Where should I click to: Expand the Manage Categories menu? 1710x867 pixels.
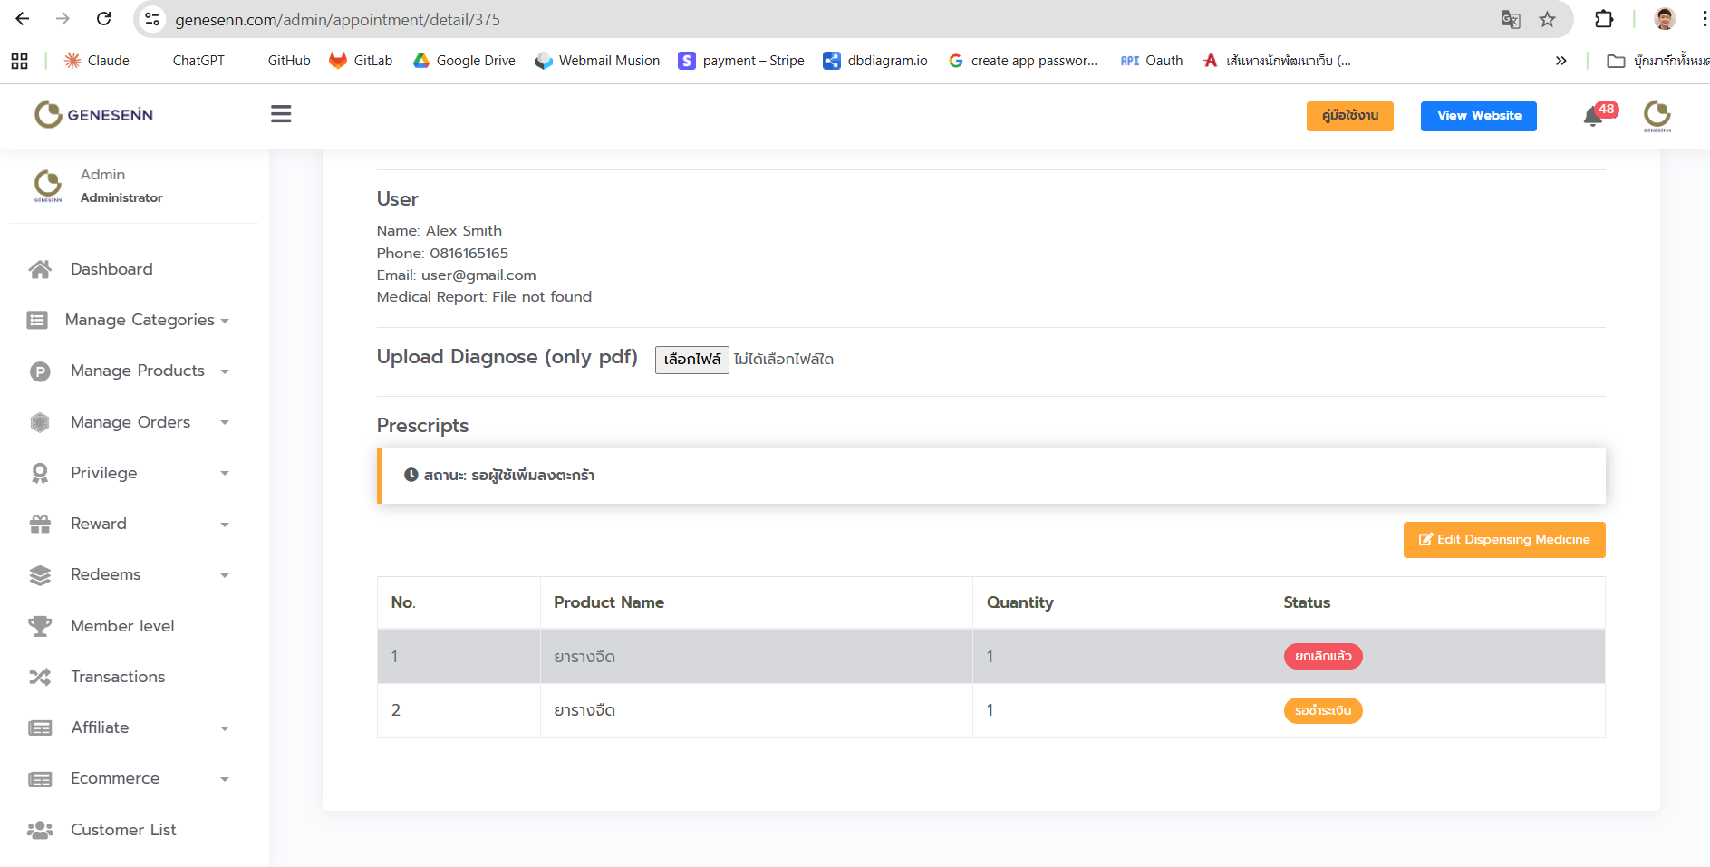[x=140, y=320]
